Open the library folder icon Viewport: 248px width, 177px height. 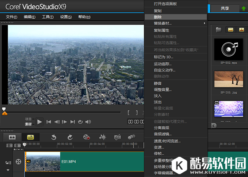[218, 30]
